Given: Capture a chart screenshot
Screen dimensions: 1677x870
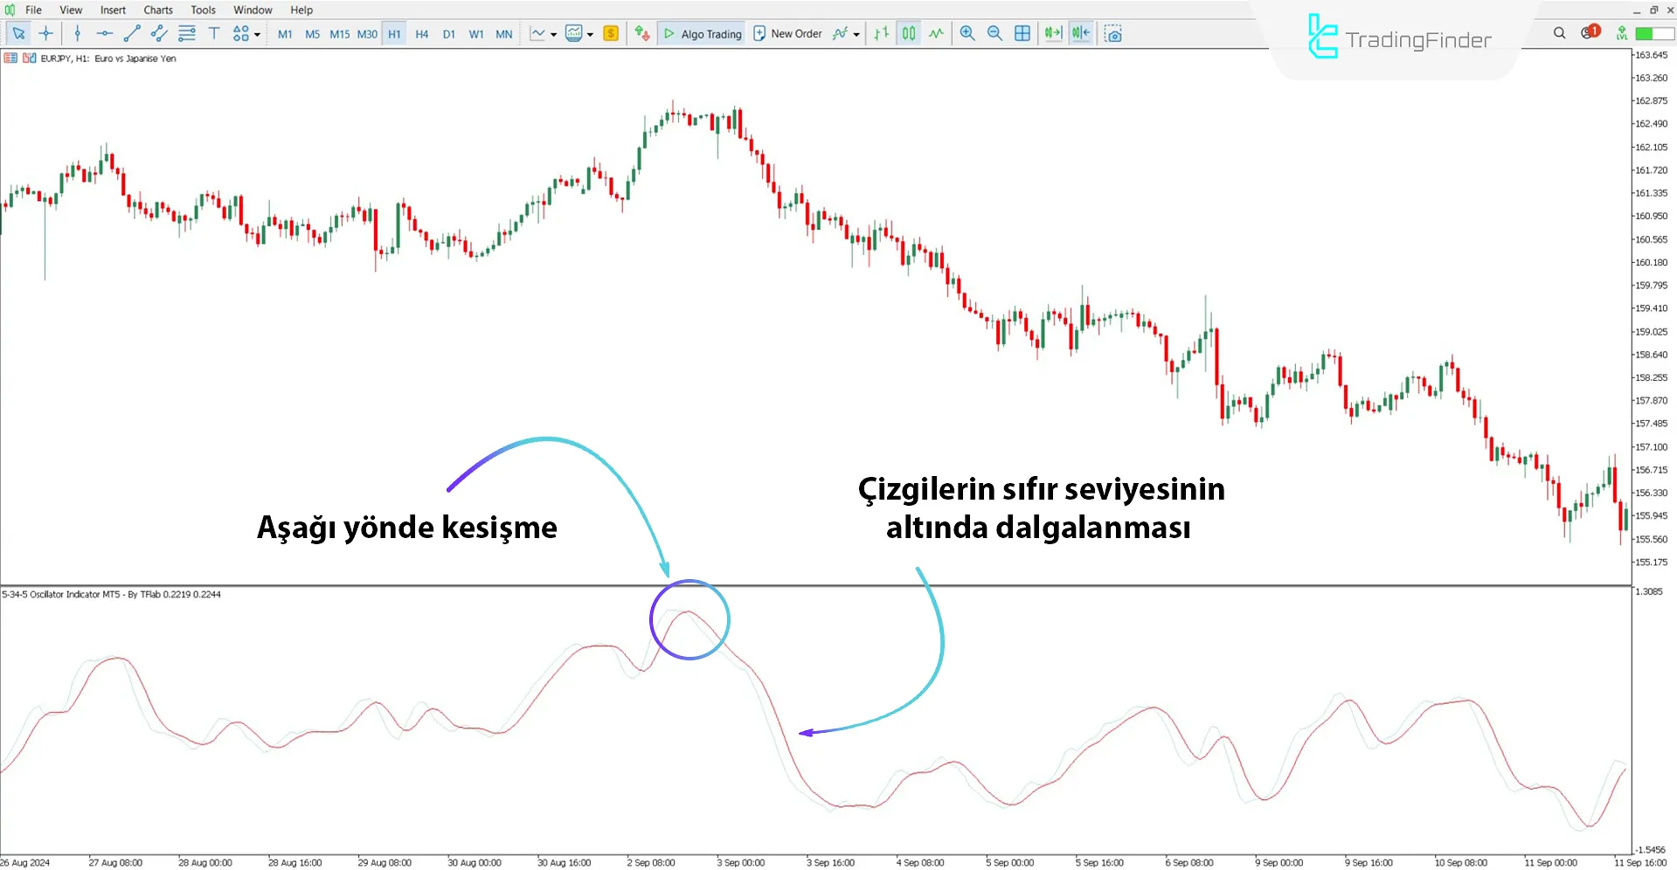Looking at the screenshot, I should pyautogui.click(x=1113, y=33).
